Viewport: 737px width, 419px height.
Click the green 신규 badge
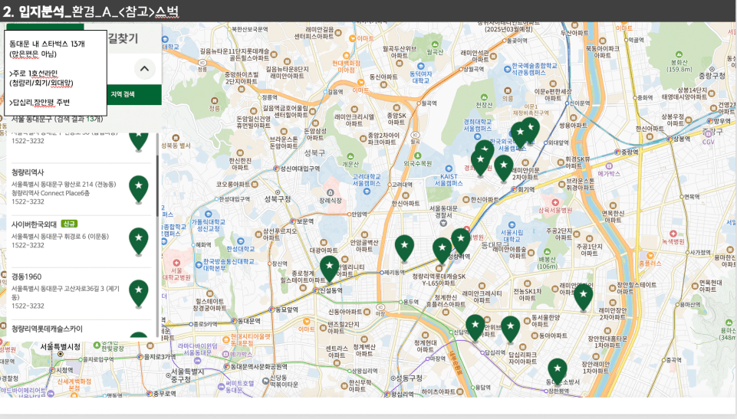tap(68, 224)
